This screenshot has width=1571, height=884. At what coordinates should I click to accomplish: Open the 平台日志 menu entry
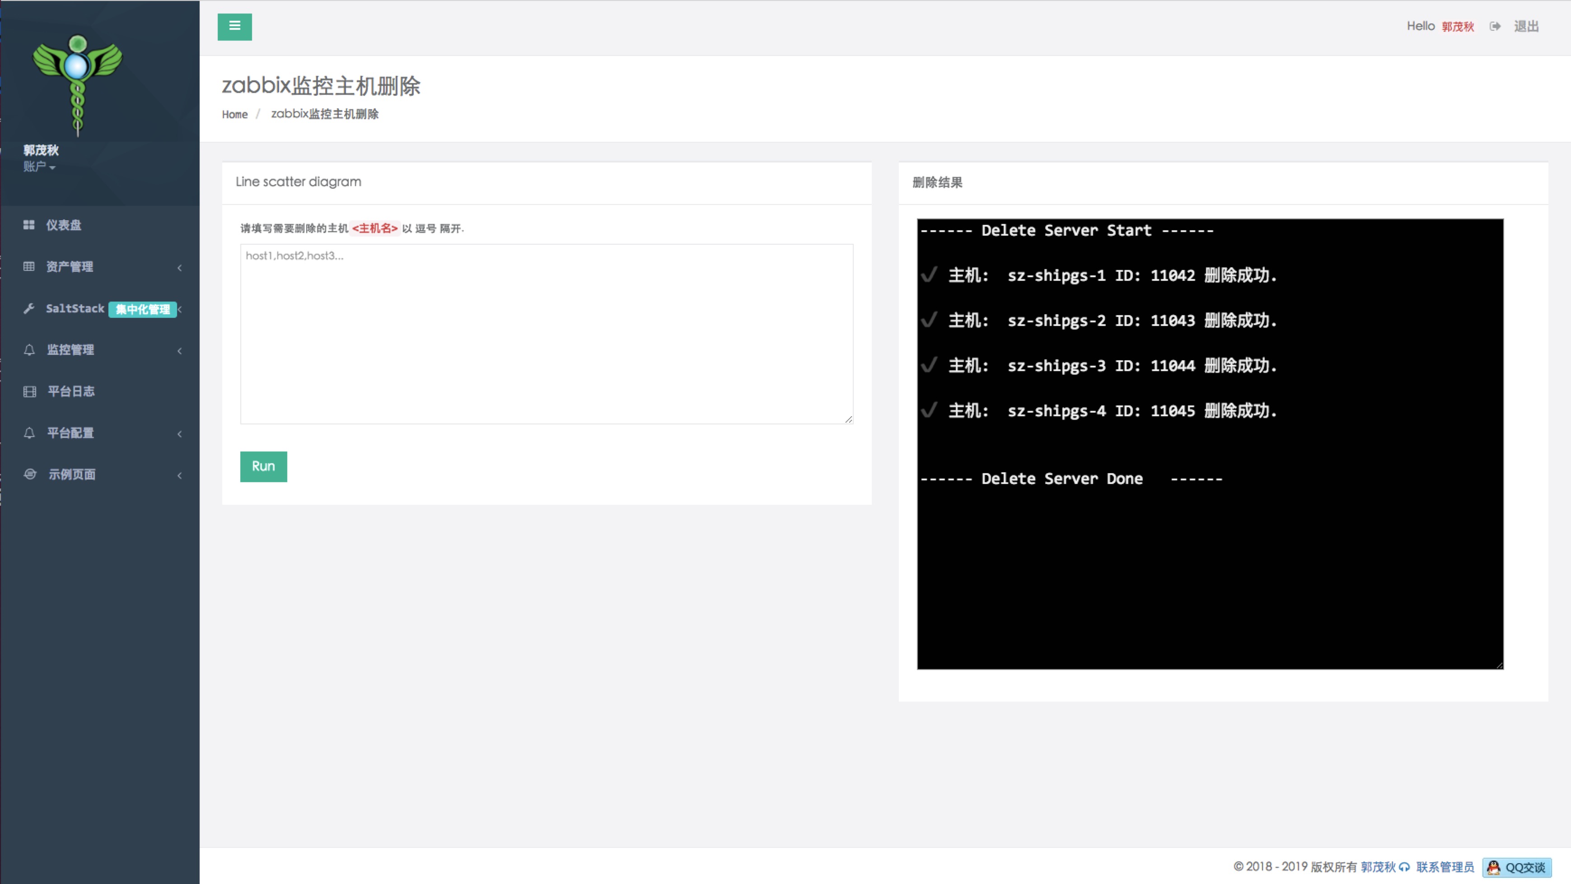click(x=71, y=391)
